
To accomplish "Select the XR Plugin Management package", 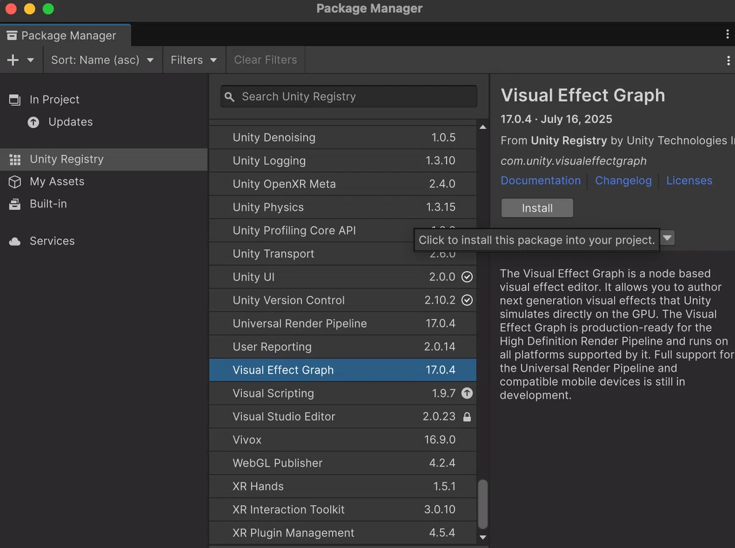I will click(342, 533).
